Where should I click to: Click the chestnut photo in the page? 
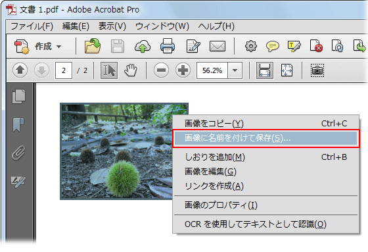[x=116, y=151]
